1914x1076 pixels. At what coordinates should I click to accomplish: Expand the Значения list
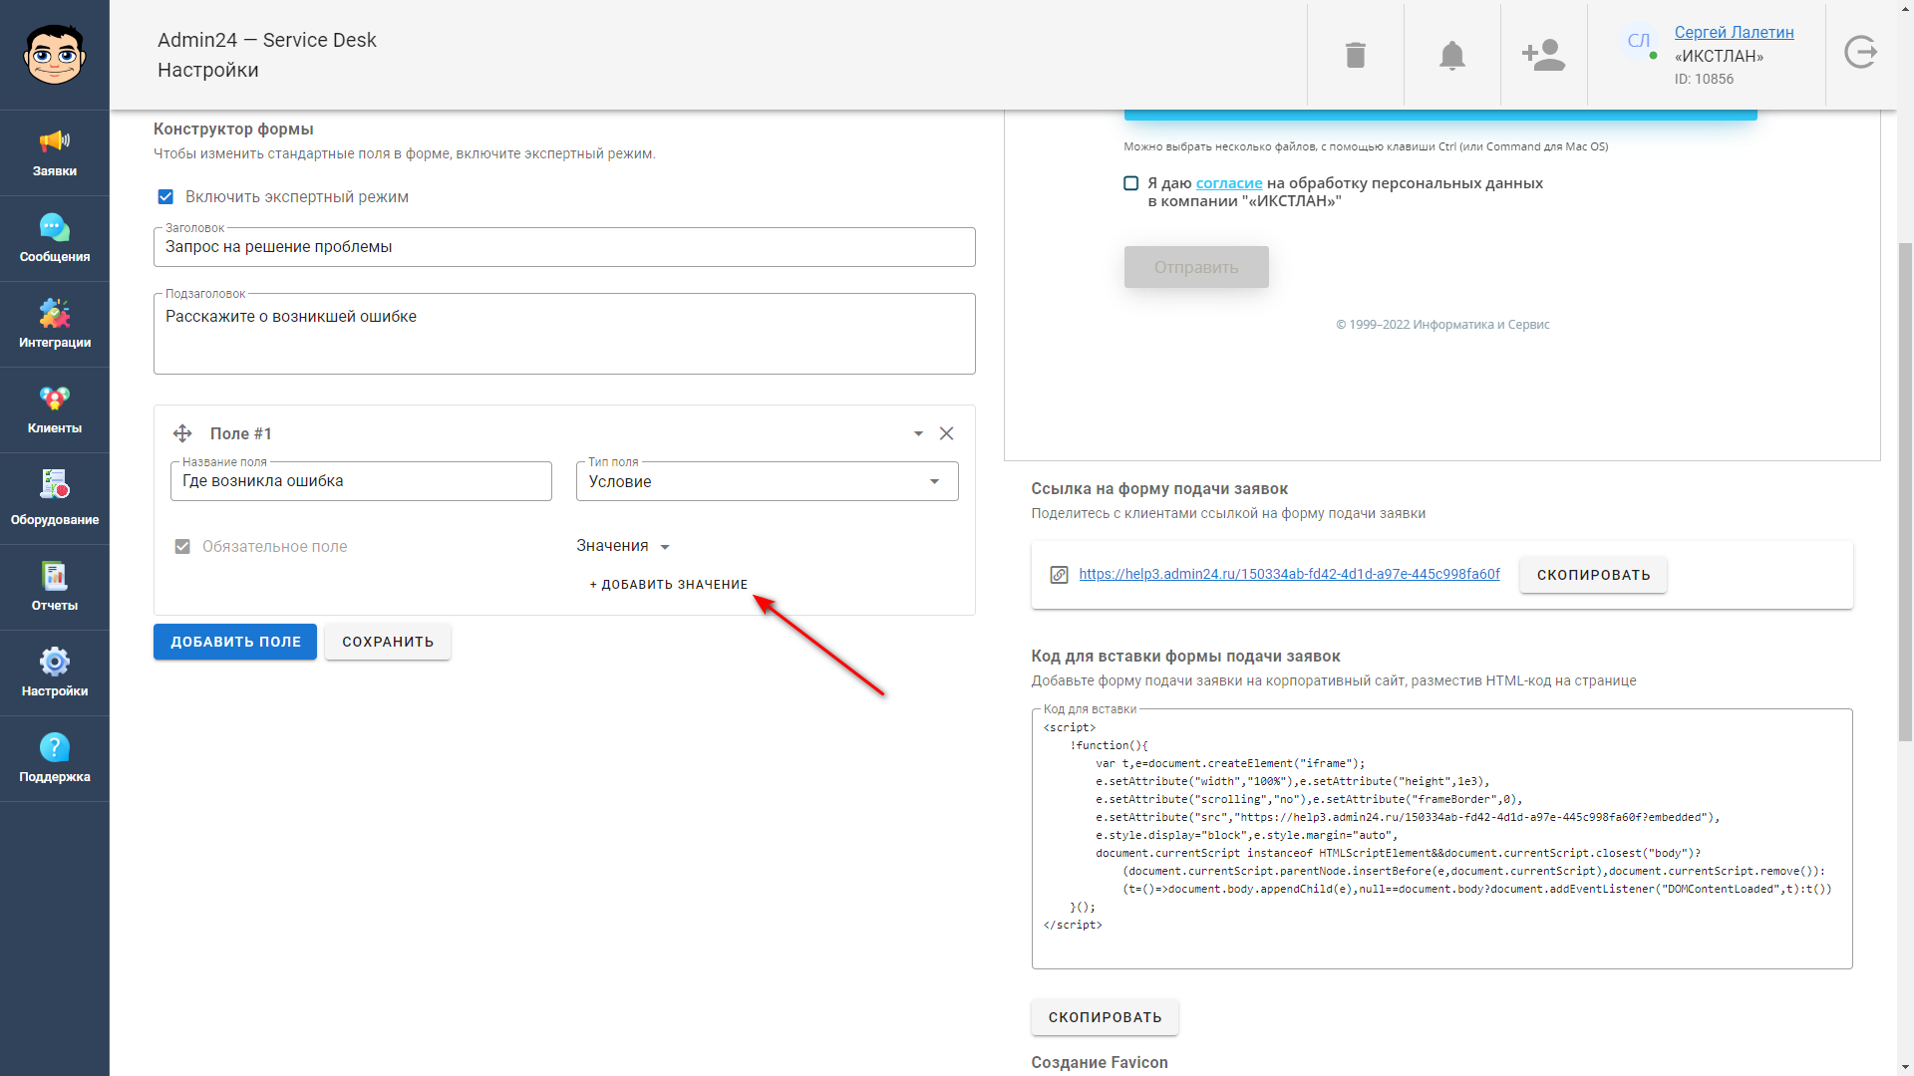623,546
